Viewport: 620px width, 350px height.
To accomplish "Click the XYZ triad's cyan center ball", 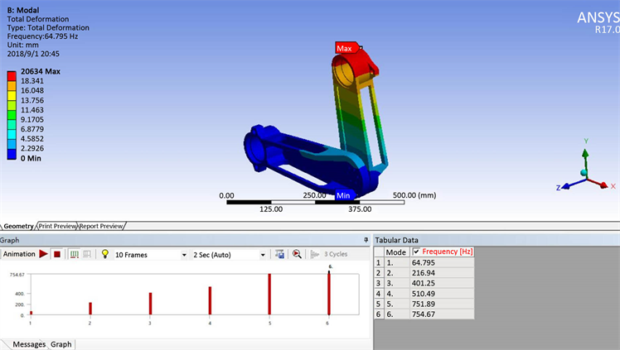I will (x=585, y=172).
